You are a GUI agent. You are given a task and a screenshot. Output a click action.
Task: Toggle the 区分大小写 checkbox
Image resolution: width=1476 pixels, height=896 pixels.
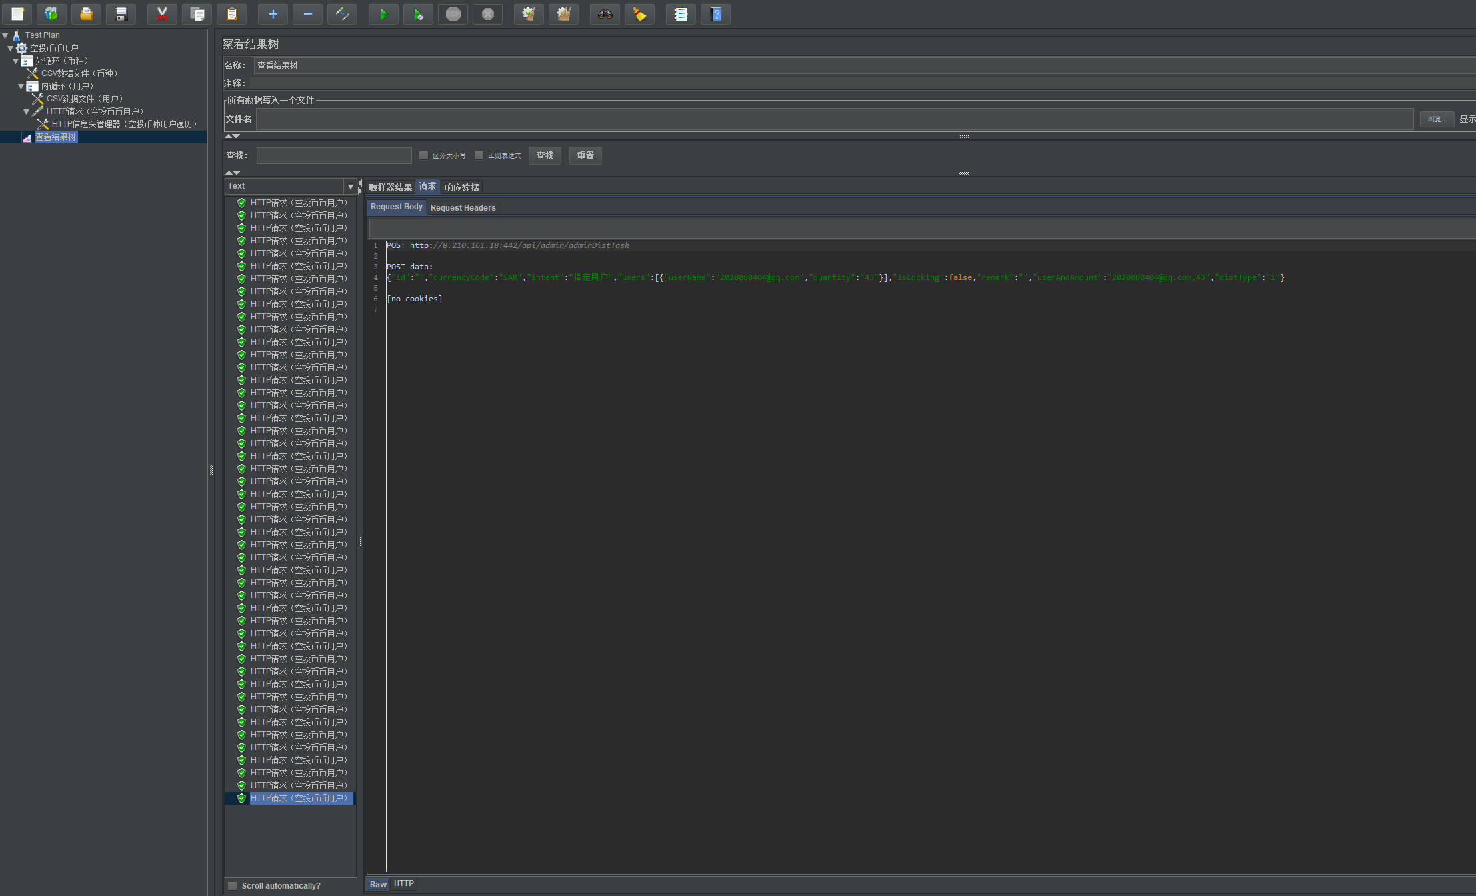(423, 155)
